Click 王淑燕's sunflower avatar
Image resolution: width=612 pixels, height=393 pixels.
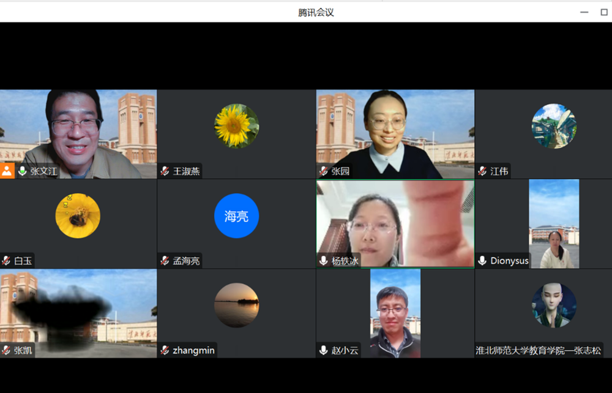[x=236, y=125]
